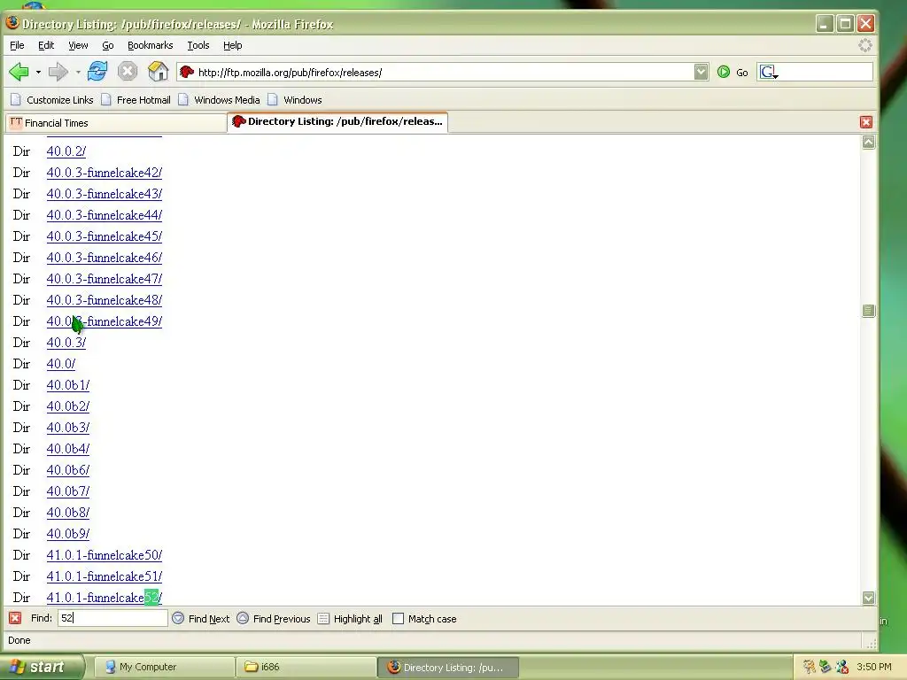907x680 pixels.
Task: Click the Done status bar text
Action: (19, 640)
